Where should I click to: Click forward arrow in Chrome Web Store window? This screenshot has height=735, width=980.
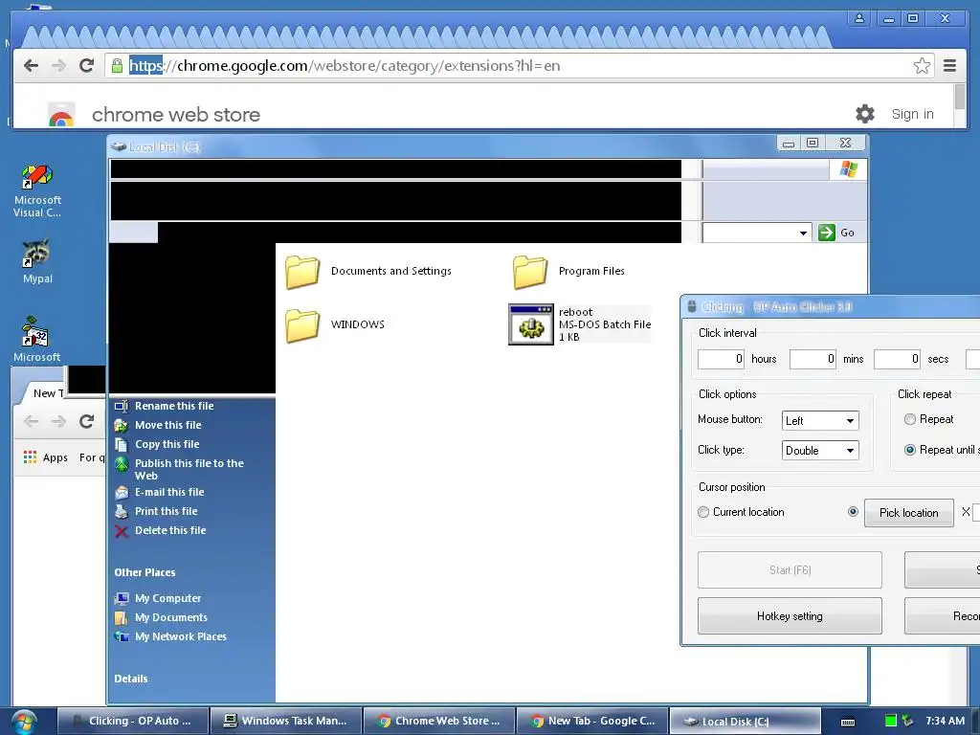coord(58,66)
